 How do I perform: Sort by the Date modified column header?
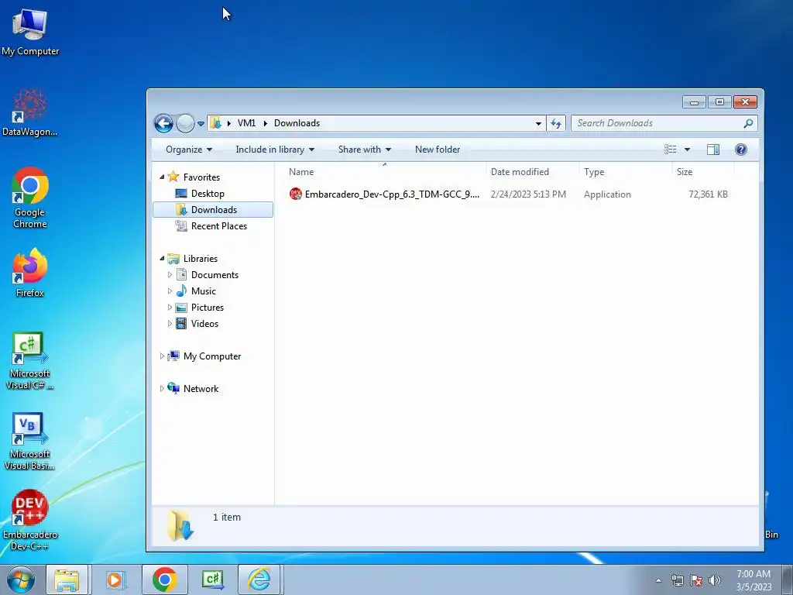click(532, 172)
